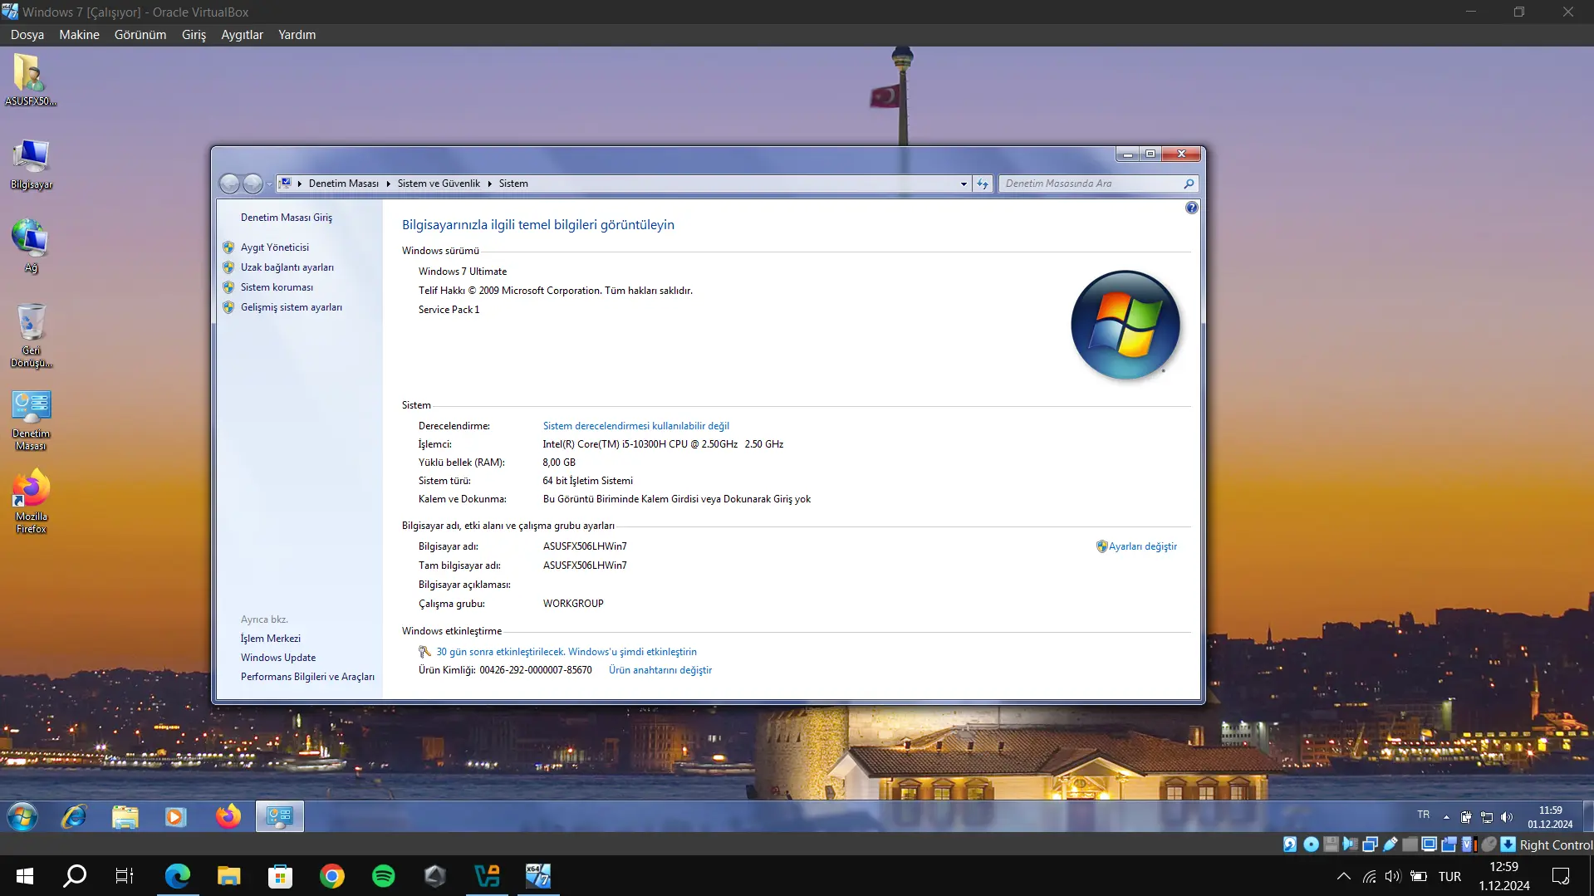Image resolution: width=1594 pixels, height=896 pixels.
Task: Select the Geri Dönüşüm recycle bin icon
Action: click(31, 335)
